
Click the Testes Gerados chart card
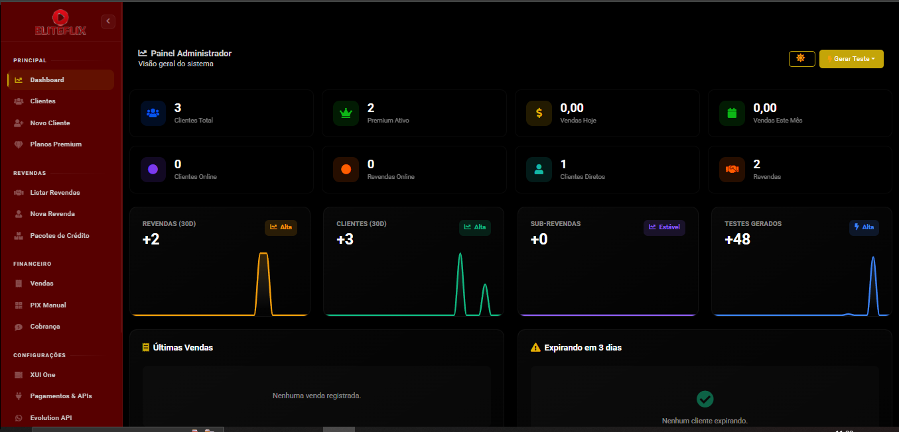pos(801,262)
